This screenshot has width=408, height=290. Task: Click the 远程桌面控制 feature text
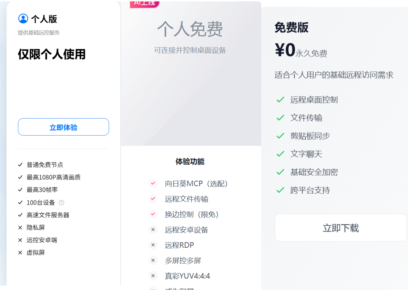pos(314,100)
